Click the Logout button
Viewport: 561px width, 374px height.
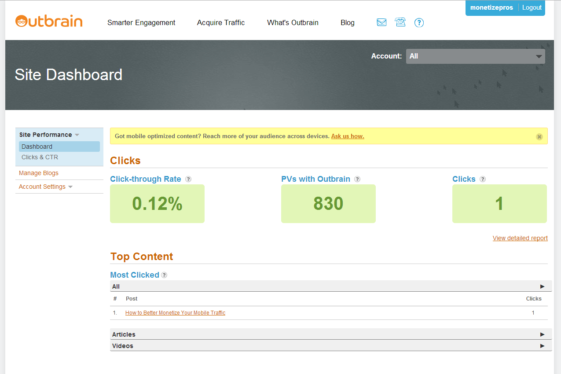coord(532,7)
